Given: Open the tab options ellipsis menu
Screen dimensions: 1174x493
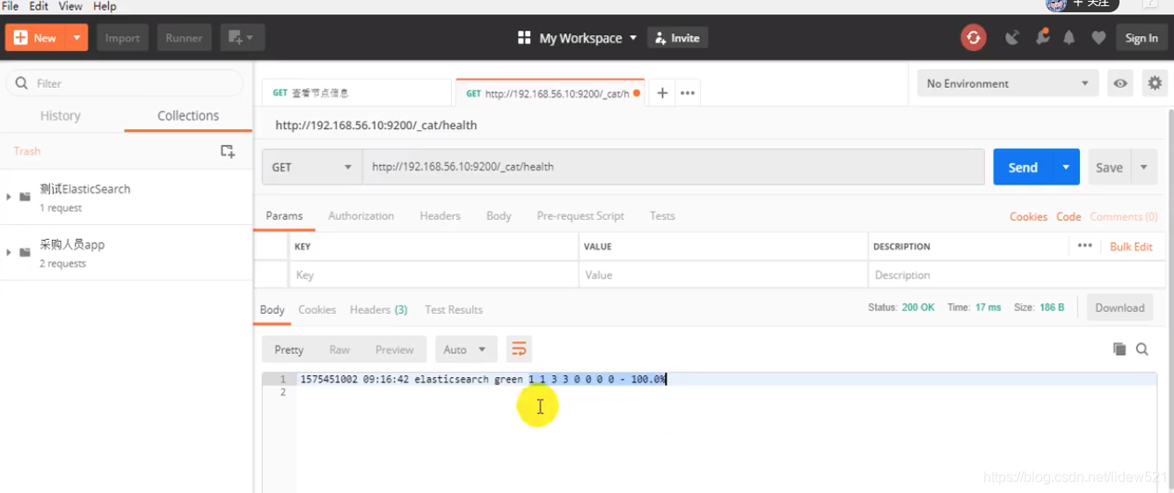Looking at the screenshot, I should [688, 92].
